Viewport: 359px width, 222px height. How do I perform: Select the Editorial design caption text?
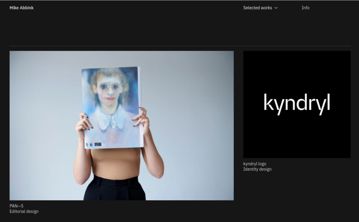coord(24,211)
